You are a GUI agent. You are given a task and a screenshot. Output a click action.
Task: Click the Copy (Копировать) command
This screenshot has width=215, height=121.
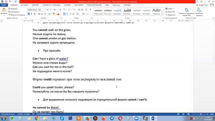point(14,12)
